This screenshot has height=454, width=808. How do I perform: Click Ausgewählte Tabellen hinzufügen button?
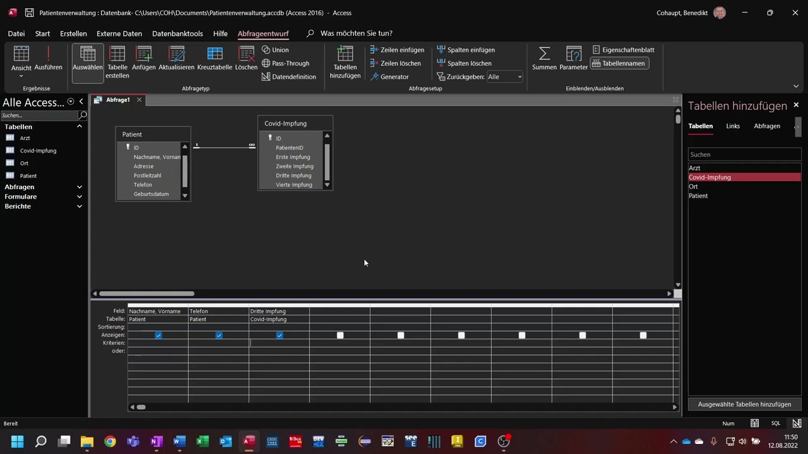[x=744, y=404]
